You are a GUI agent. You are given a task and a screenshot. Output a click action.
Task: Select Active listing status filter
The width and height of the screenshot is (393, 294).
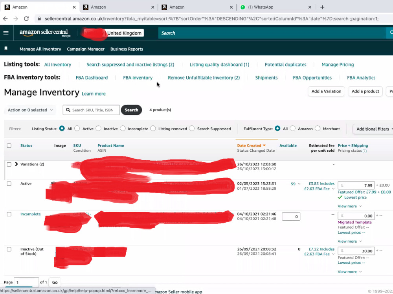tap(77, 129)
